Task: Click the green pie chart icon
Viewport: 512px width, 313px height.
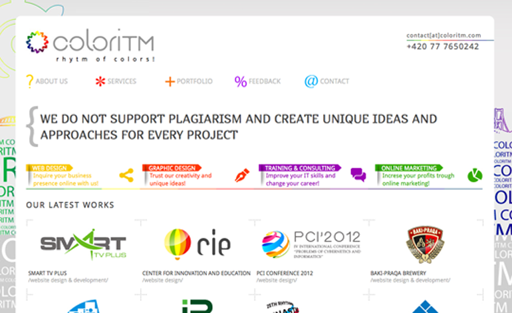Action: coord(475,175)
